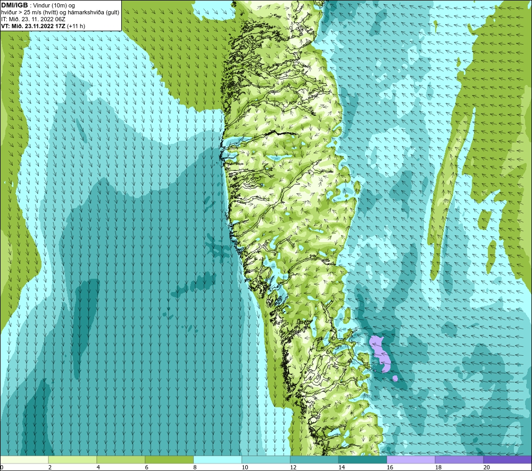Click the legend scale label "8"
The image size is (532, 471).
[195, 468]
